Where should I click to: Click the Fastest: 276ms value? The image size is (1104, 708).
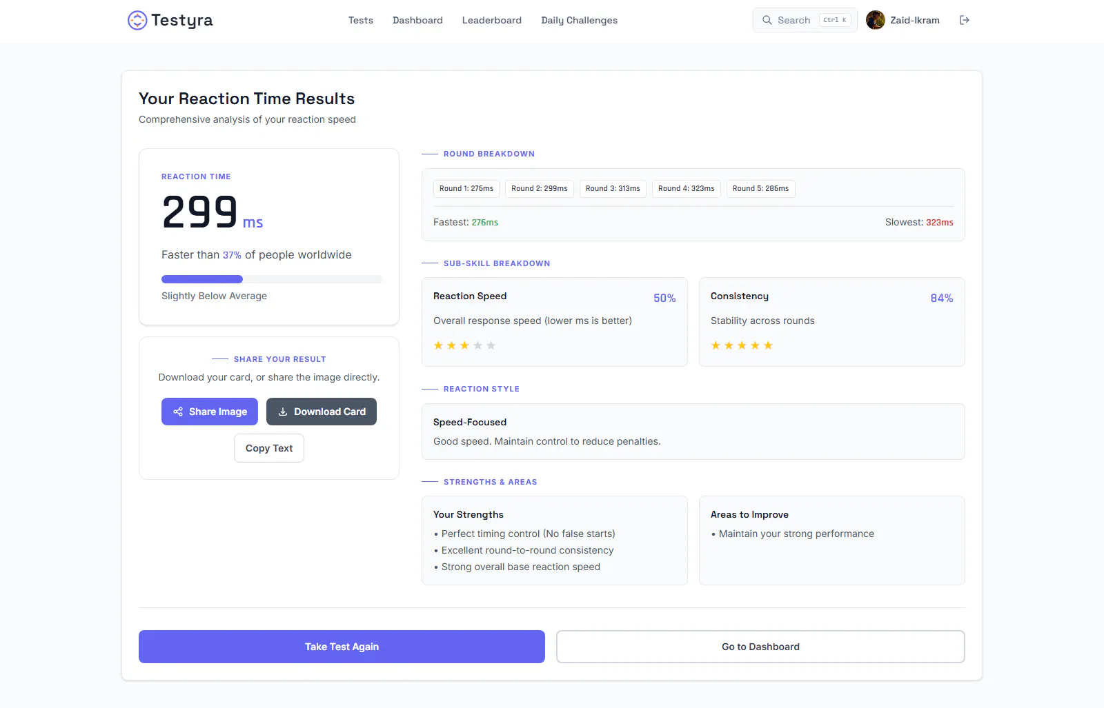484,222
